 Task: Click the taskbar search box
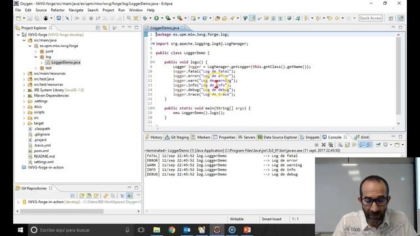[81, 230]
